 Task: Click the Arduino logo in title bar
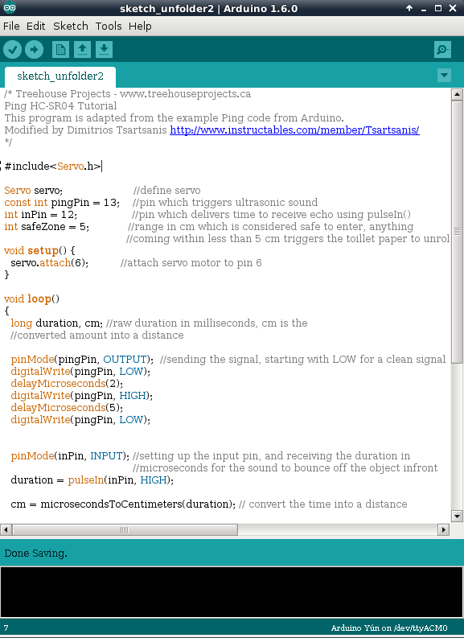10,7
